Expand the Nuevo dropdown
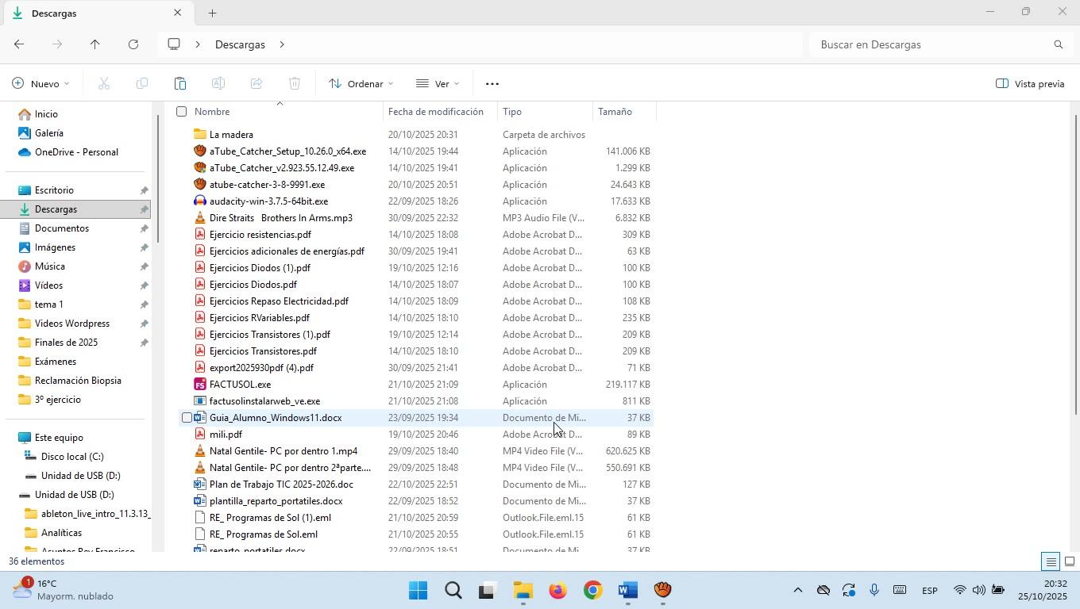The width and height of the screenshot is (1080, 609). pos(40,83)
